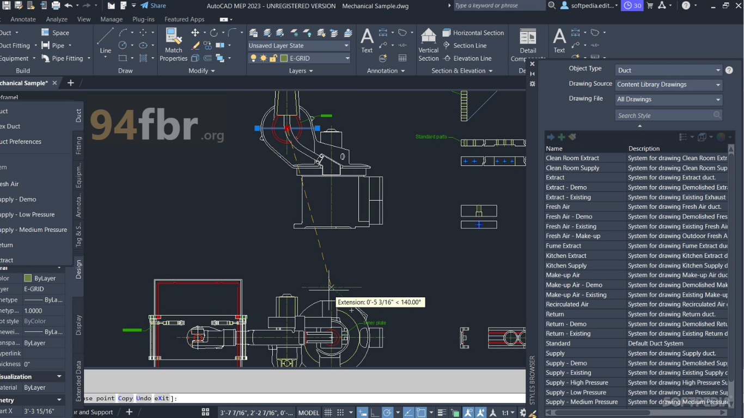Select the Fillet tool icon

(233, 33)
